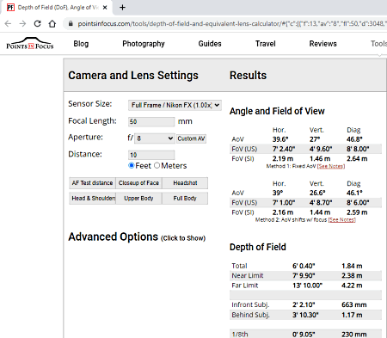Click the Custom AV button
Viewport: 387px width, 338px height.
(x=191, y=138)
